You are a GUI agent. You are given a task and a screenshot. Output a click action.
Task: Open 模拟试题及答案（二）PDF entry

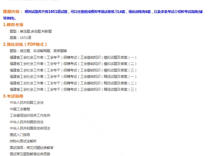point(73,64)
